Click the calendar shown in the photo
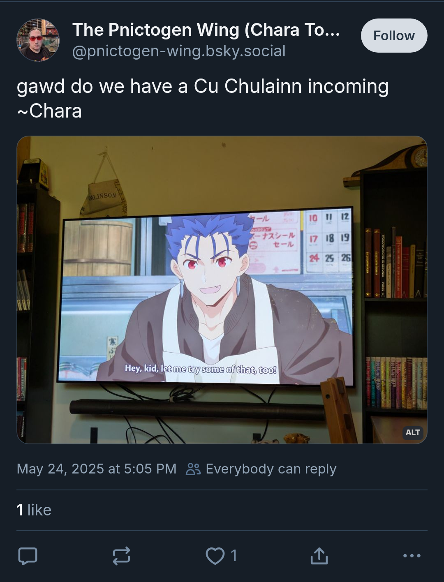The width and height of the screenshot is (444, 582). [328, 241]
